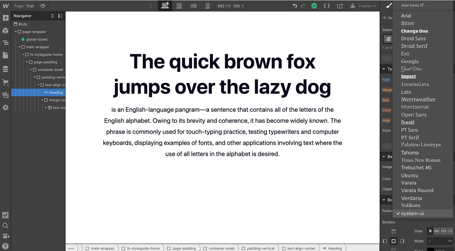
Task: Collapse the fs-styleguide-home node
Action: [x=23, y=55]
